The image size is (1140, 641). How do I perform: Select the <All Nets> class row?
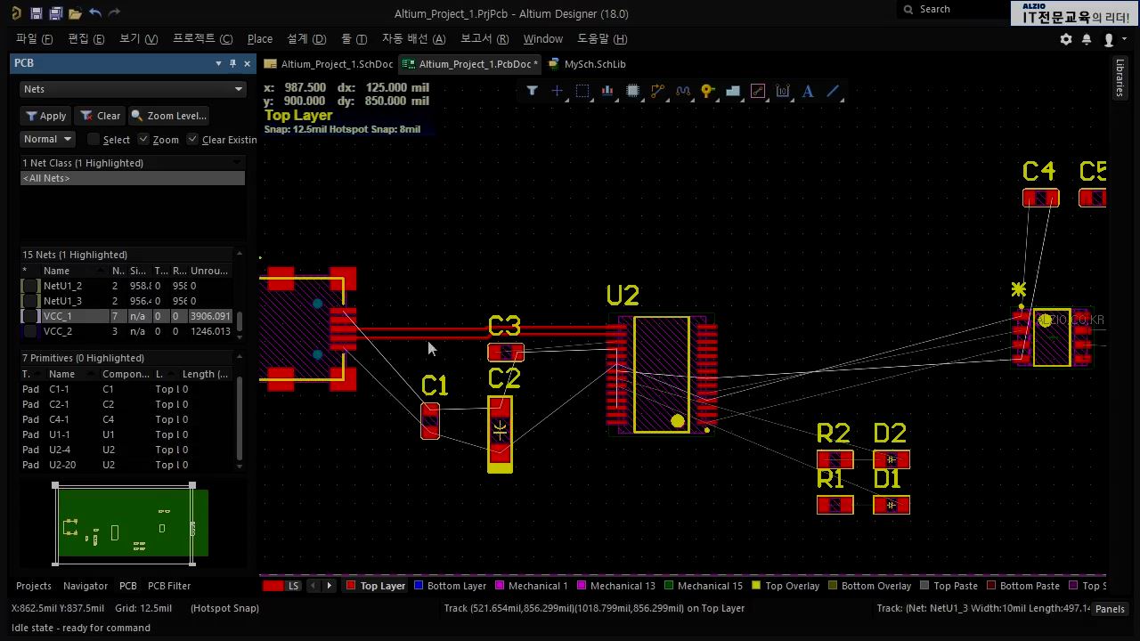(132, 178)
